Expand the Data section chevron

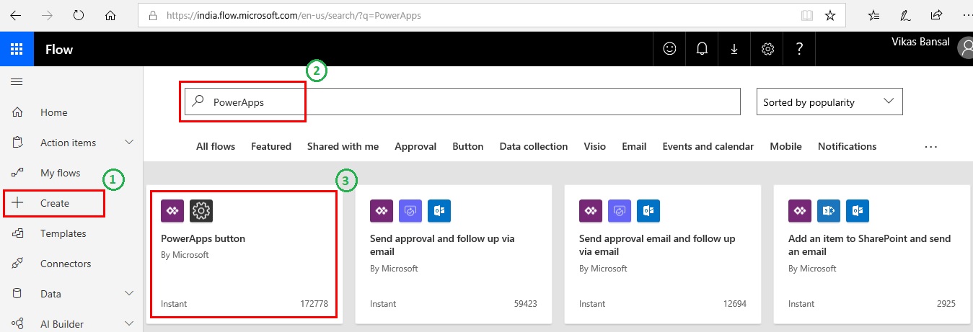point(130,294)
